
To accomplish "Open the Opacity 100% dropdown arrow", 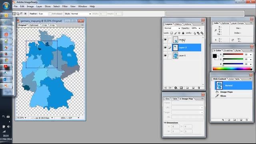I will pos(199,28).
